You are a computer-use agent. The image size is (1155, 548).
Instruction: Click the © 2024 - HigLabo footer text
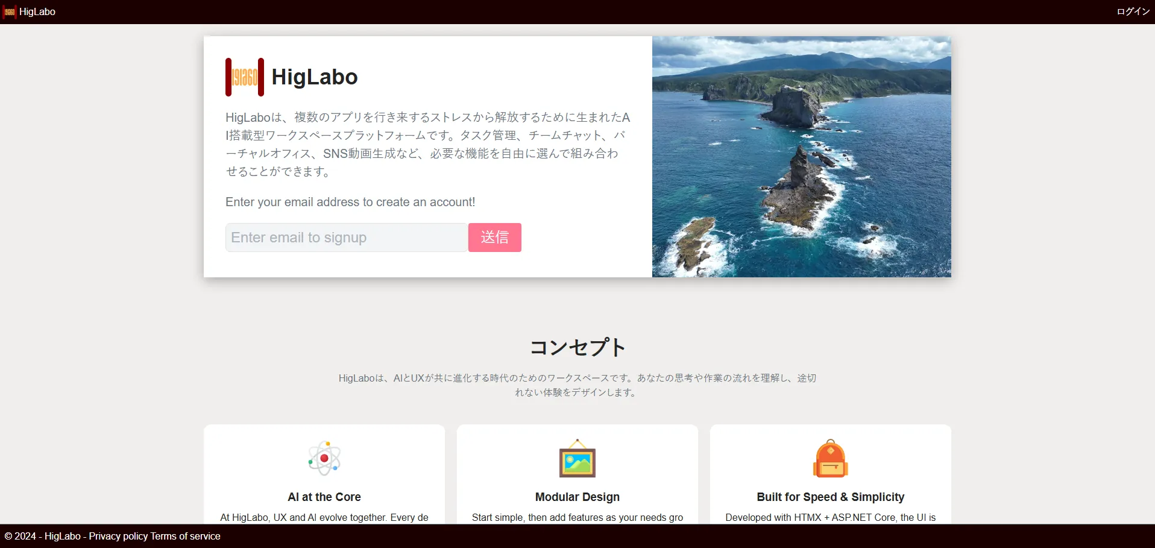[43, 536]
